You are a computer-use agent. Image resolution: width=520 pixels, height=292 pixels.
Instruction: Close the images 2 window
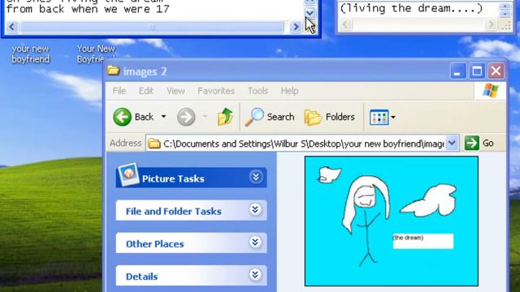(496, 71)
